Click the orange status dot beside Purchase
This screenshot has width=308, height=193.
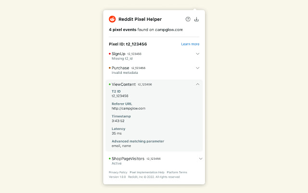pyautogui.click(x=110, y=68)
